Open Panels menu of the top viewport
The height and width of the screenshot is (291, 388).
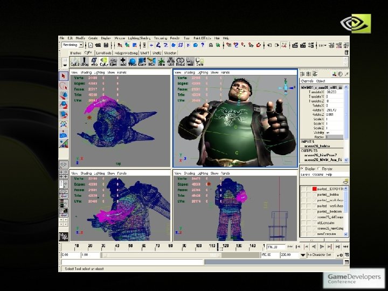pyautogui.click(x=122, y=73)
